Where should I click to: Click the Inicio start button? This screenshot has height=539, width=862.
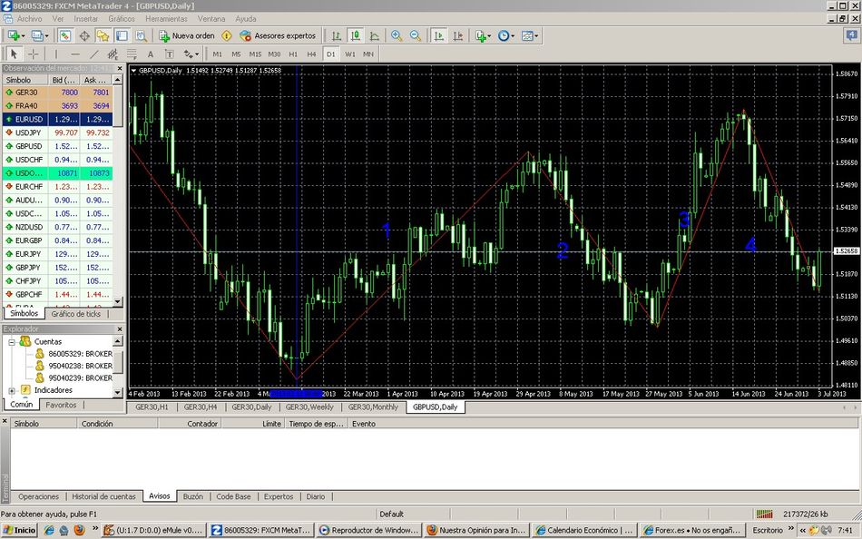(x=19, y=530)
